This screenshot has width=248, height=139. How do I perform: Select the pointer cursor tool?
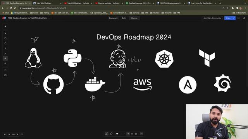tap(5, 33)
